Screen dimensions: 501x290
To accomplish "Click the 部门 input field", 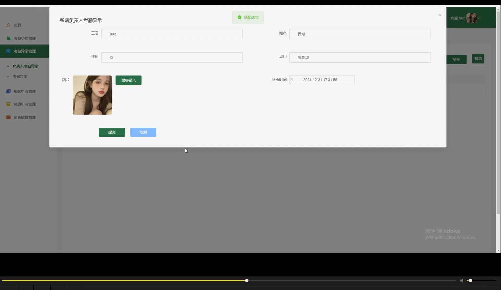I will click(x=360, y=57).
